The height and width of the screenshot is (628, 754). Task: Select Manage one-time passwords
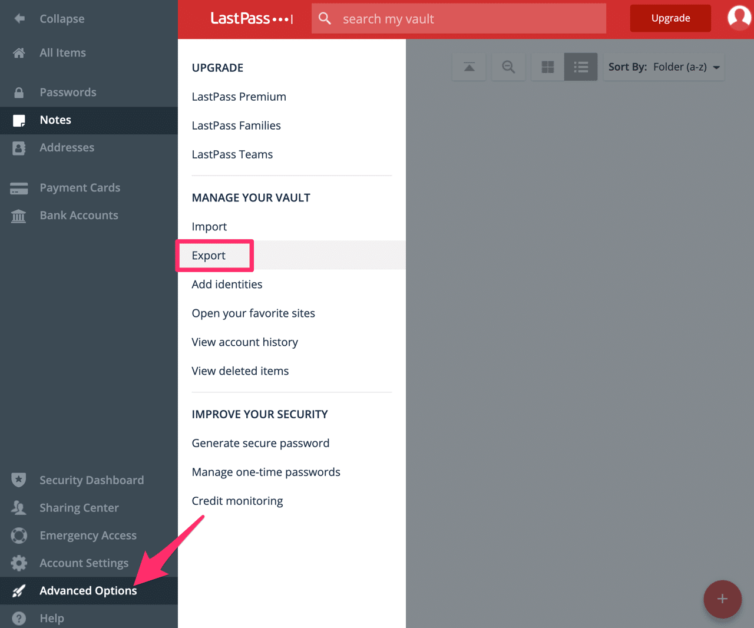(x=266, y=472)
